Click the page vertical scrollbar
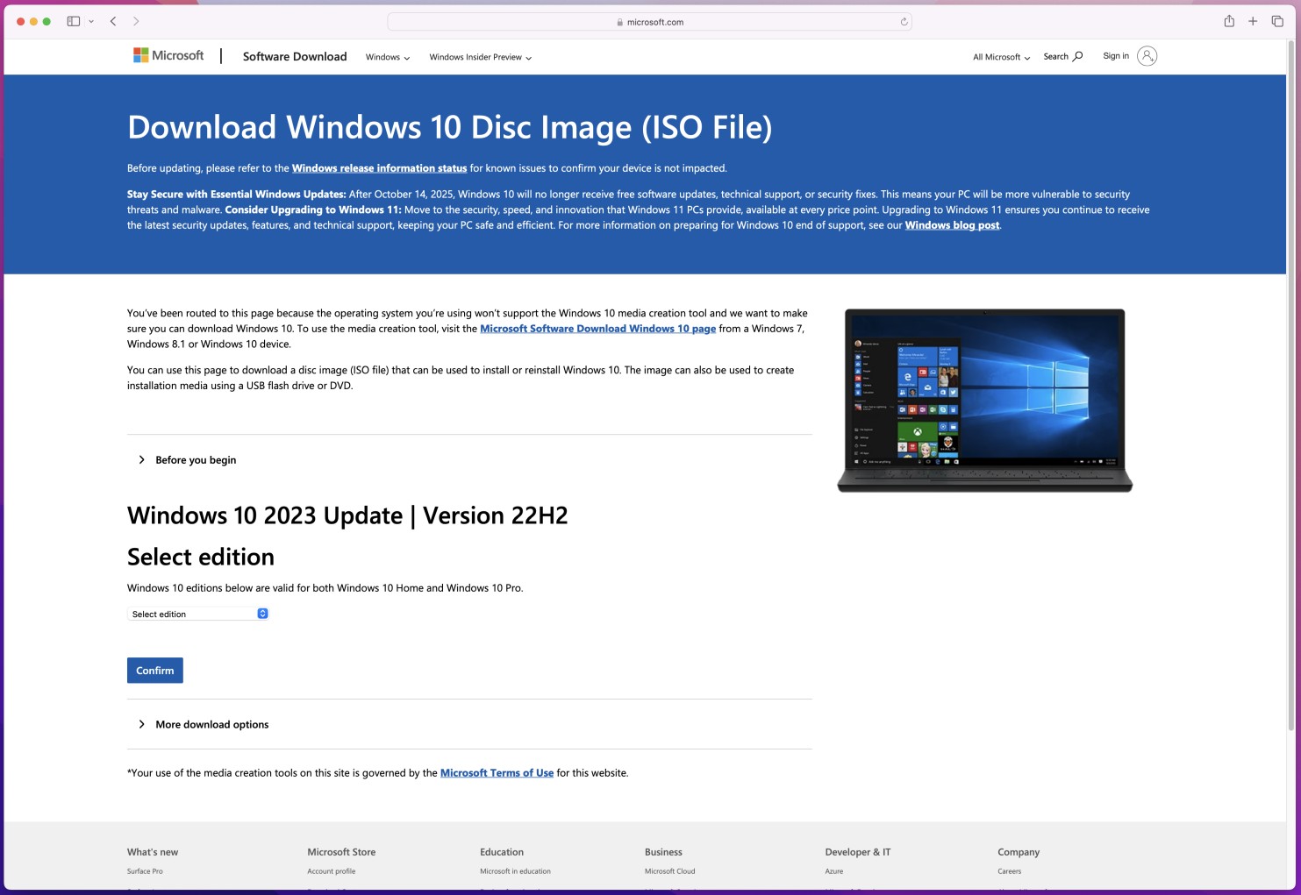 click(x=1290, y=386)
